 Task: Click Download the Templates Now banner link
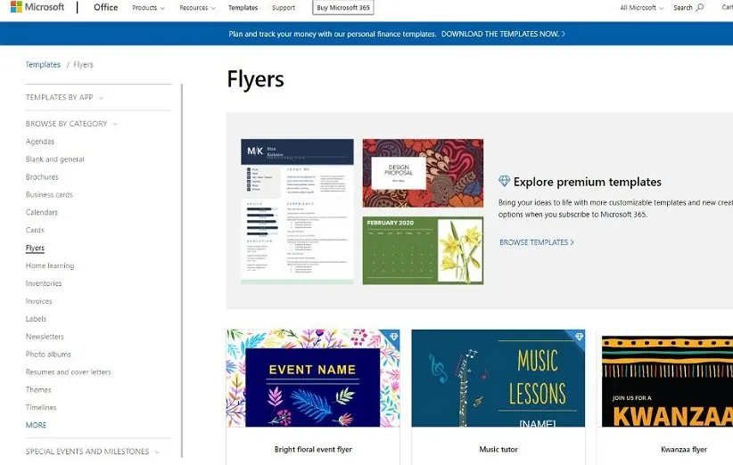pos(503,34)
